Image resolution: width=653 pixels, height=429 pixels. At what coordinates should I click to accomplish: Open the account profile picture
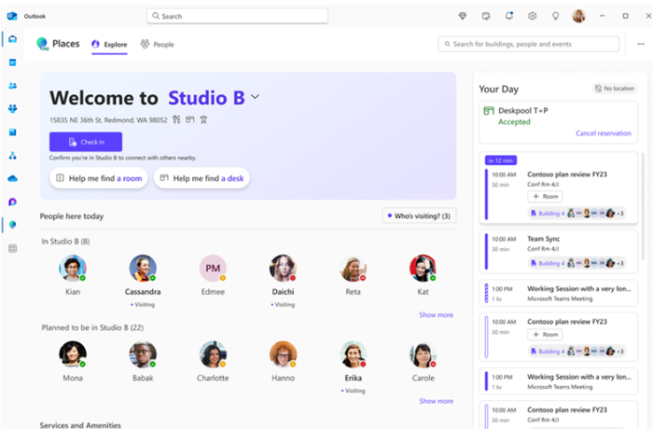click(579, 16)
